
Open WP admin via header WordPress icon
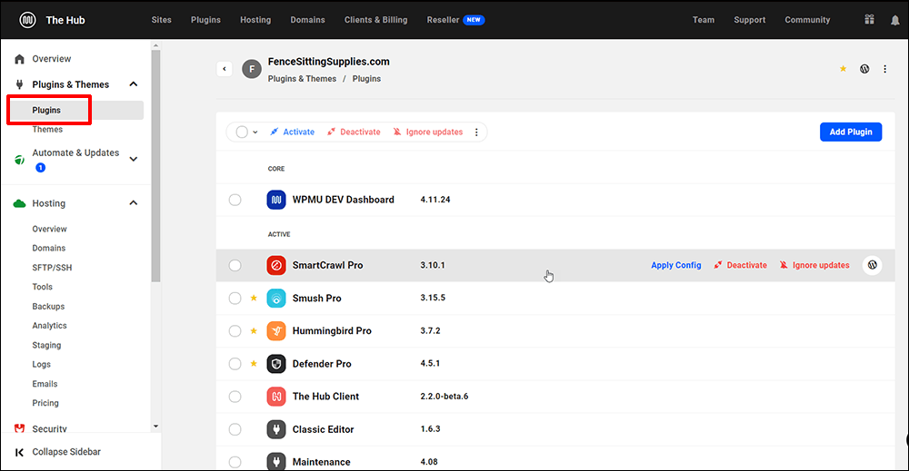pyautogui.click(x=864, y=69)
